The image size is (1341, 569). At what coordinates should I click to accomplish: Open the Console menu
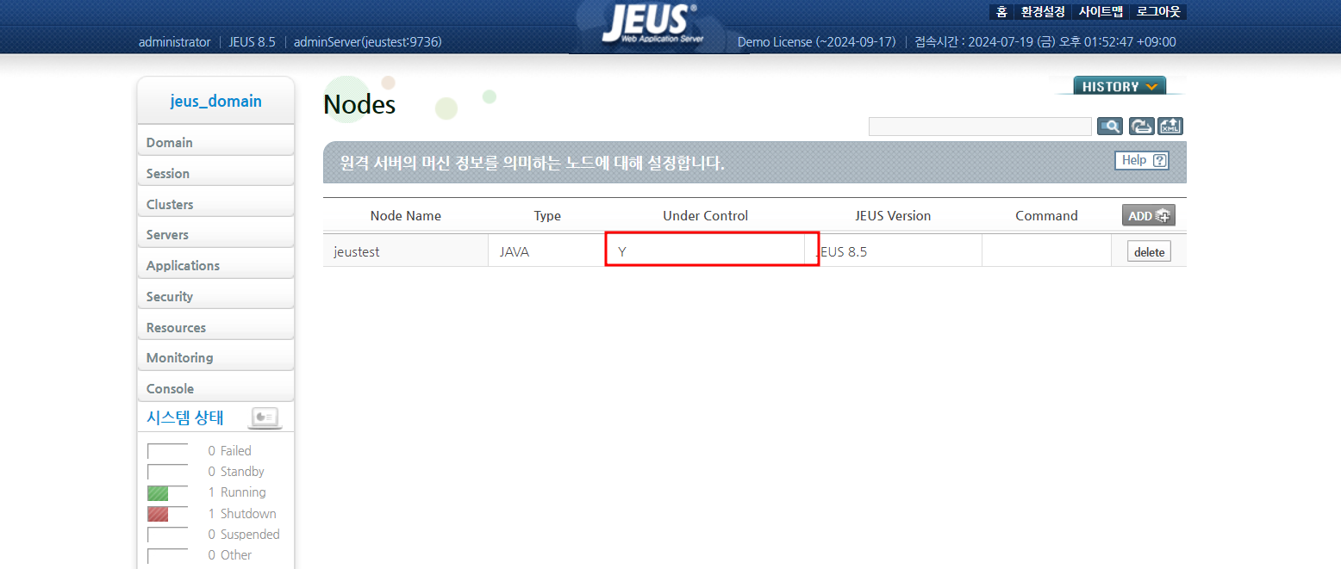click(x=215, y=388)
